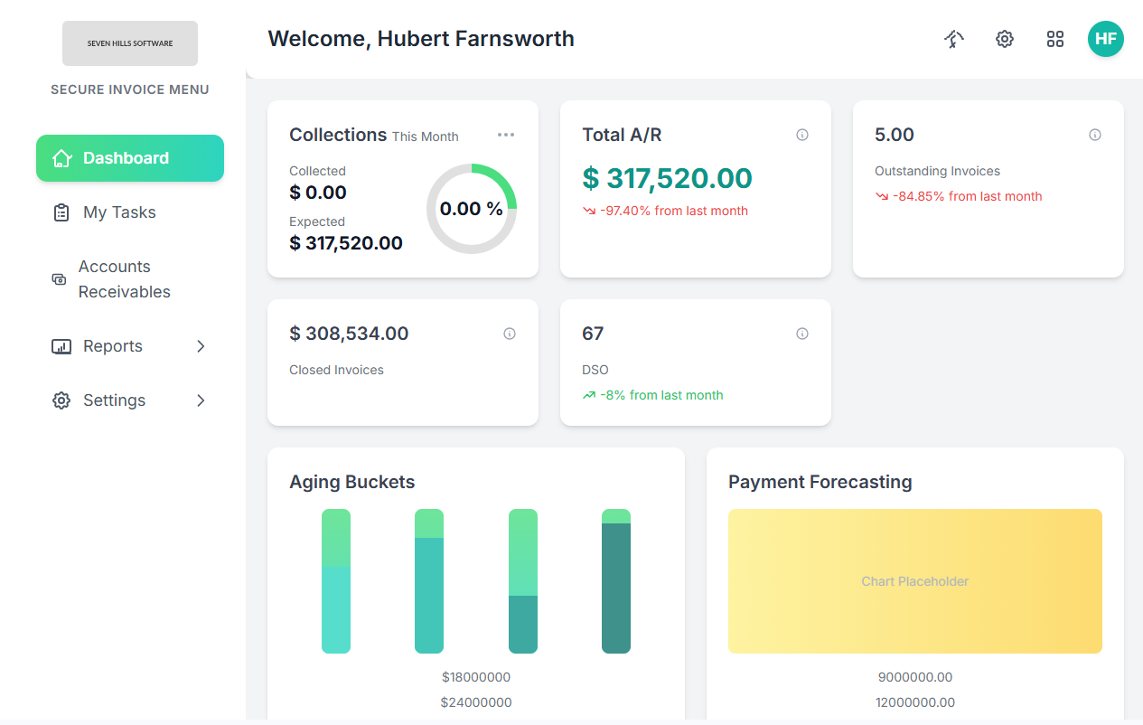Expand the Settings submenu chevron

click(x=201, y=400)
